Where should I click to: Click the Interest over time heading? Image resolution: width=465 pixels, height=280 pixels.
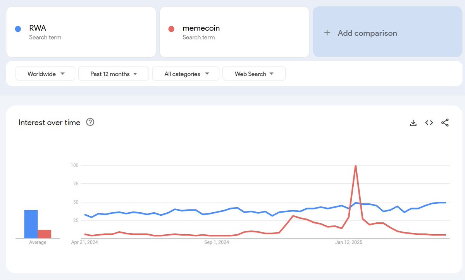pos(49,122)
